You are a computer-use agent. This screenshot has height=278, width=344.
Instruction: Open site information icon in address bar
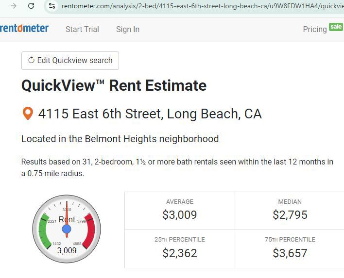tap(52, 6)
